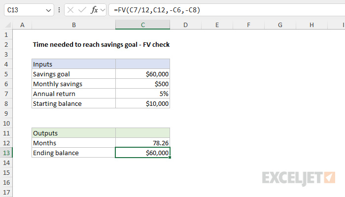Select row 10 header
Viewport: 345px width, 197px height.
(x=6, y=123)
